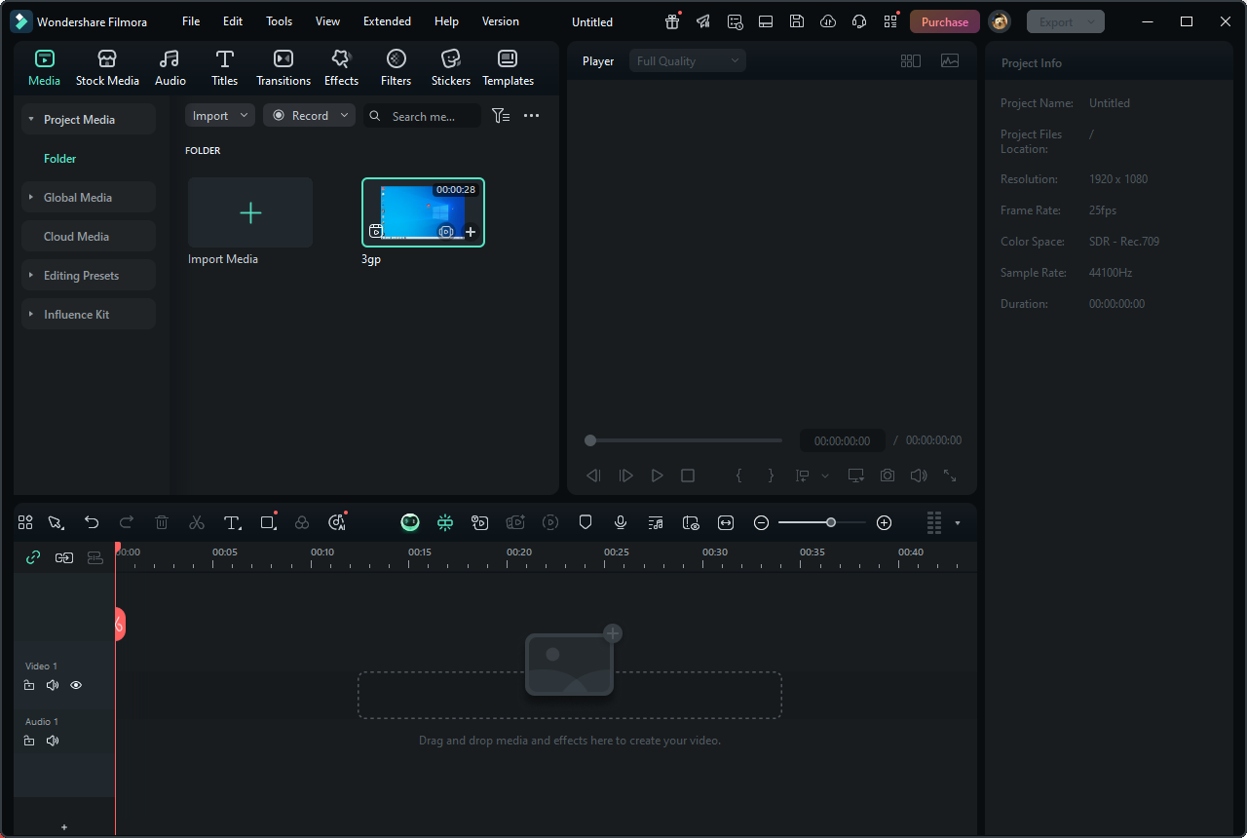This screenshot has height=838, width=1247.
Task: Take a snapshot with the camera icon
Action: coord(887,475)
